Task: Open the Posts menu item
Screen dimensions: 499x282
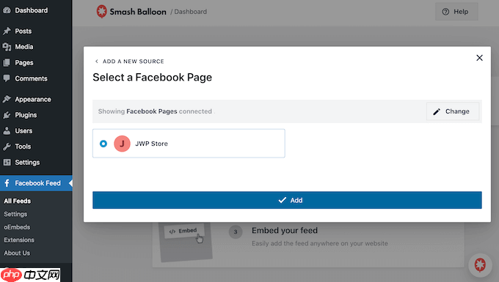Action: [x=23, y=31]
